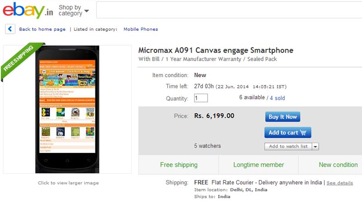The image size is (362, 201).
Task: Open shipping See details link
Action: (x=340, y=183)
